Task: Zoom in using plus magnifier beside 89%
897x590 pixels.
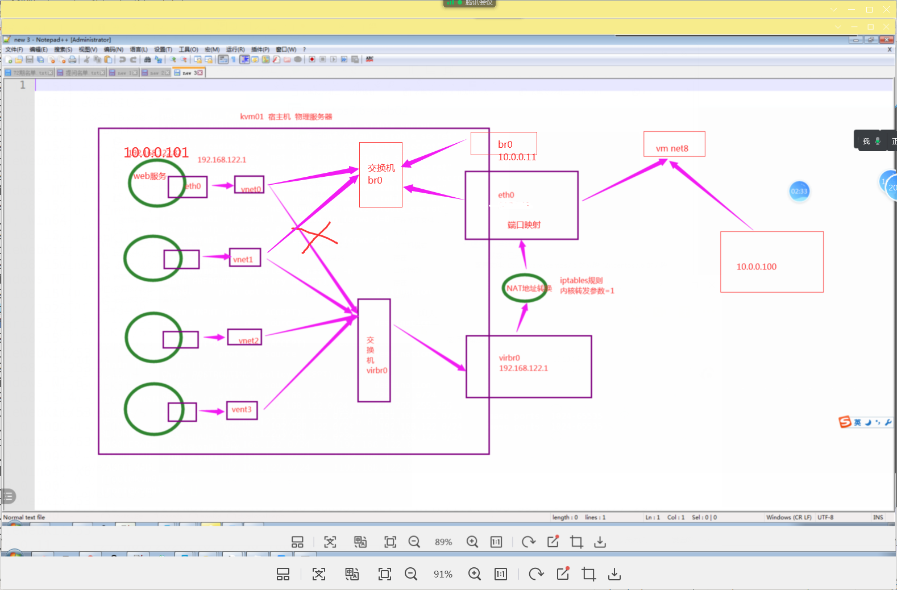Action: tap(472, 542)
